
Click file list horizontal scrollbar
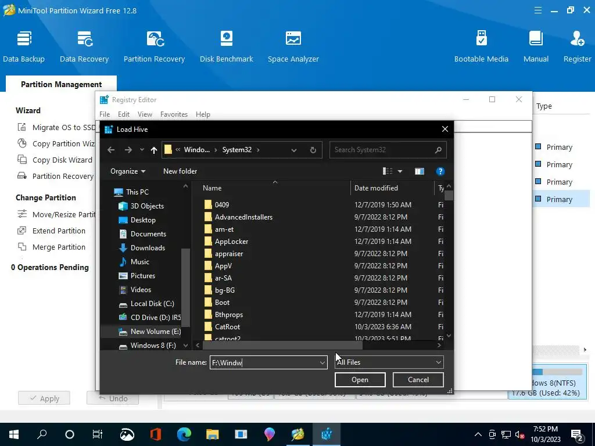point(283,346)
